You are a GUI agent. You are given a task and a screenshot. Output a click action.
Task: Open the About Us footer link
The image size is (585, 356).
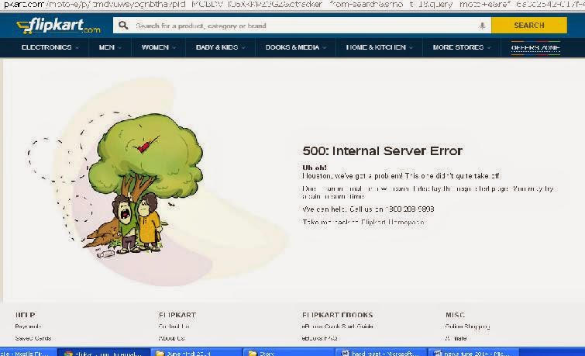click(171, 338)
